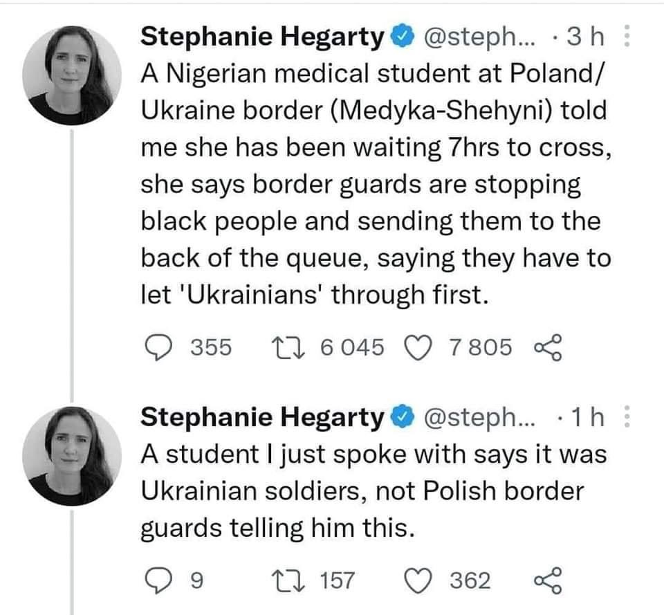Open the @steph... handle on the first tweet

tap(479, 37)
